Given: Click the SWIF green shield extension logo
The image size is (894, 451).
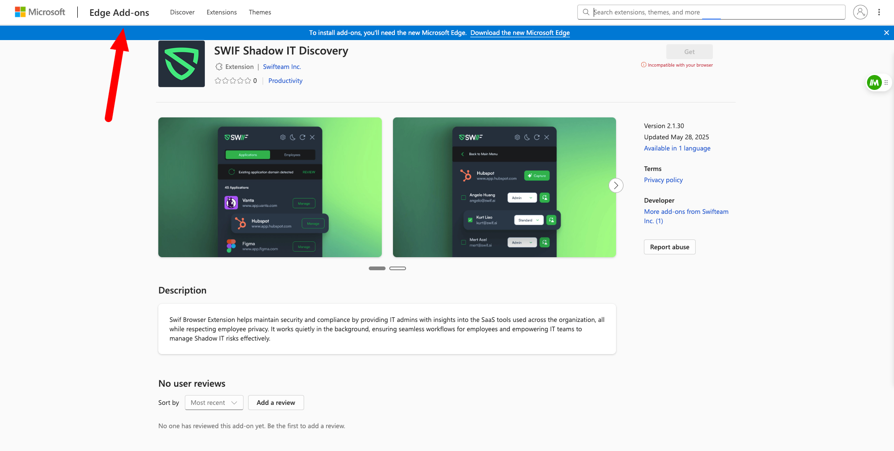Looking at the screenshot, I should [x=182, y=64].
